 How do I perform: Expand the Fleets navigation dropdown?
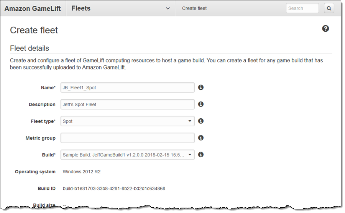pyautogui.click(x=168, y=8)
